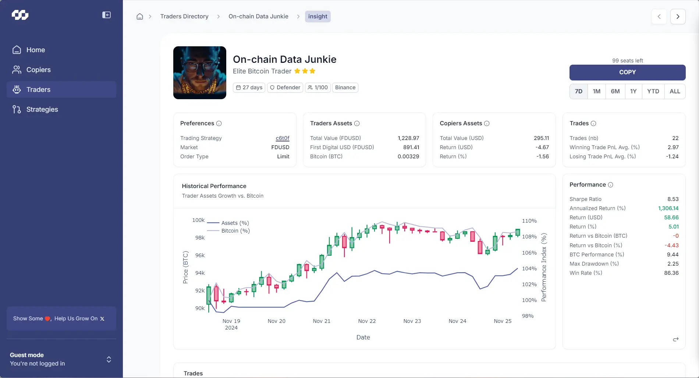View the Preferences info tooltip
699x378 pixels.
[x=219, y=123]
